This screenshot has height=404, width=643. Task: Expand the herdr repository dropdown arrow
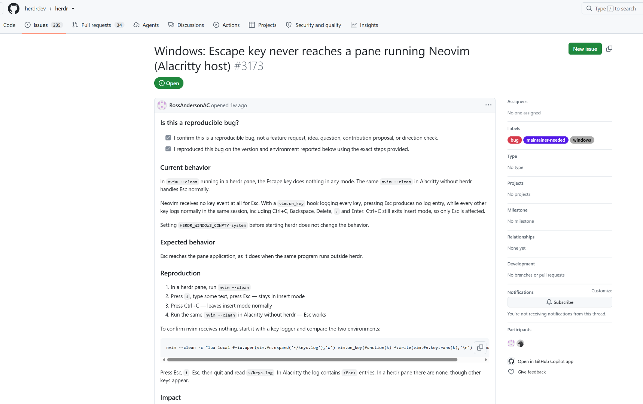[x=73, y=9]
